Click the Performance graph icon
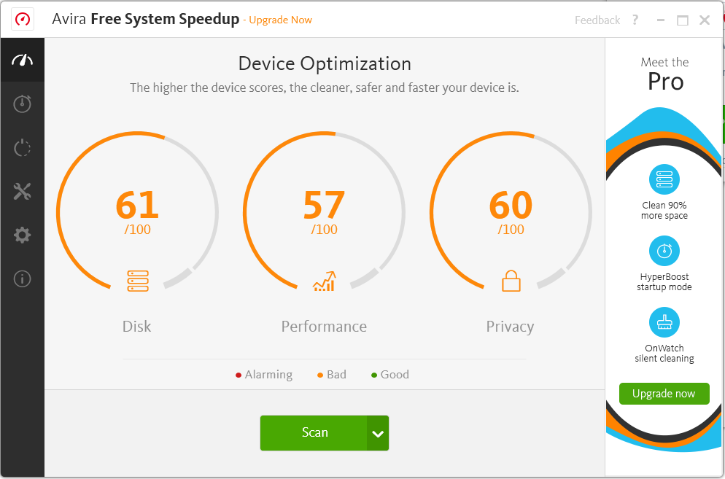 (x=323, y=280)
